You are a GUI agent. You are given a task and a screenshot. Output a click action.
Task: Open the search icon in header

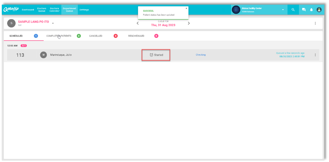(x=293, y=10)
